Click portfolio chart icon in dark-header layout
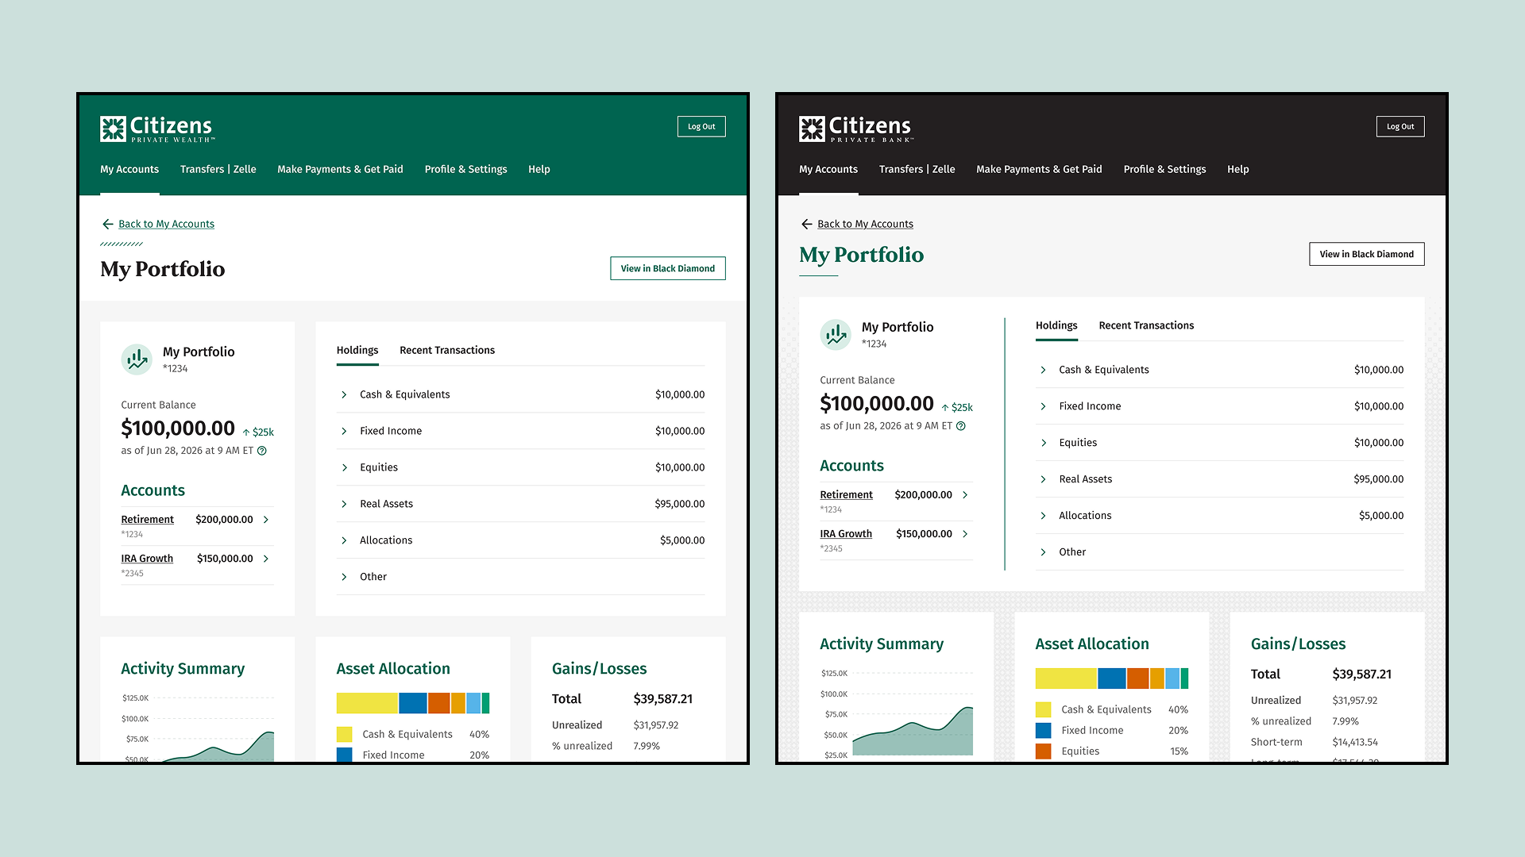 [836, 335]
